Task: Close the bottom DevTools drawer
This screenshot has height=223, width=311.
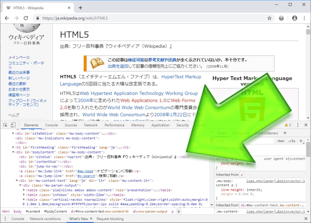Action: pyautogui.click(x=306, y=219)
